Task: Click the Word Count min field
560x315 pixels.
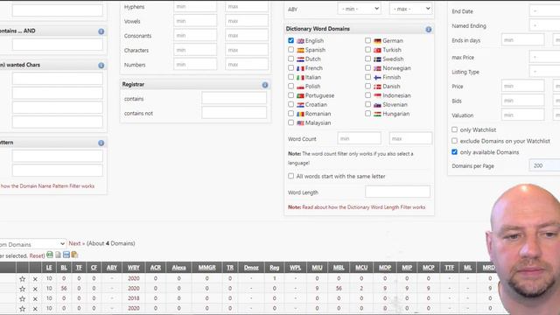Action: [359, 138]
